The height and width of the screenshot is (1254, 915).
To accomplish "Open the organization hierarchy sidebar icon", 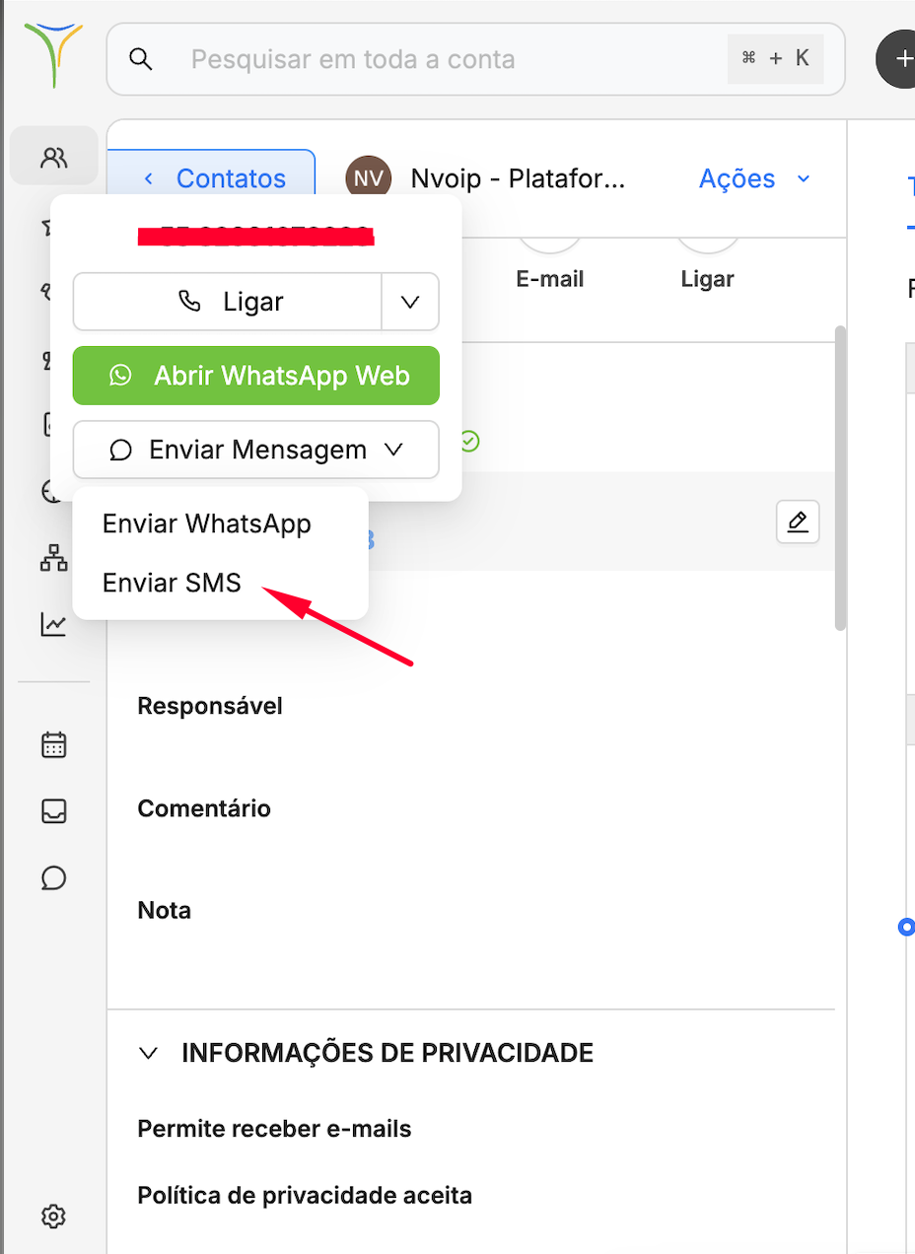I will click(x=53, y=558).
